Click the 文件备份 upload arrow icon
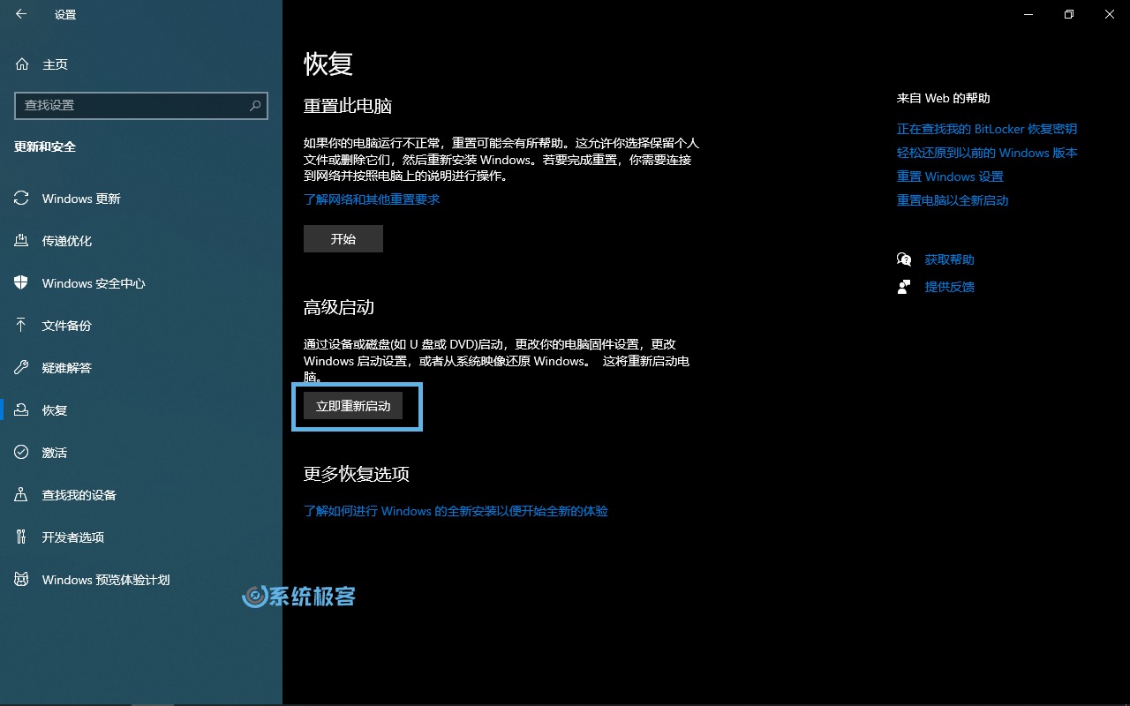This screenshot has width=1130, height=706. click(22, 326)
